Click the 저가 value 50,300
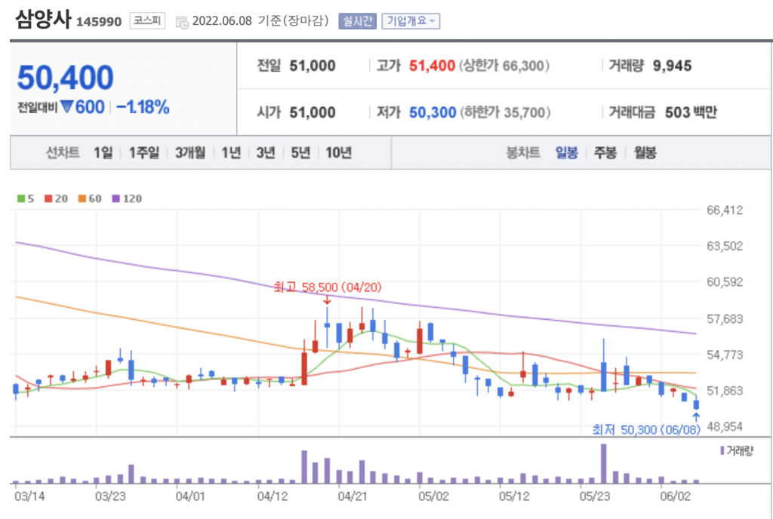Image resolution: width=773 pixels, height=519 pixels. (x=433, y=112)
